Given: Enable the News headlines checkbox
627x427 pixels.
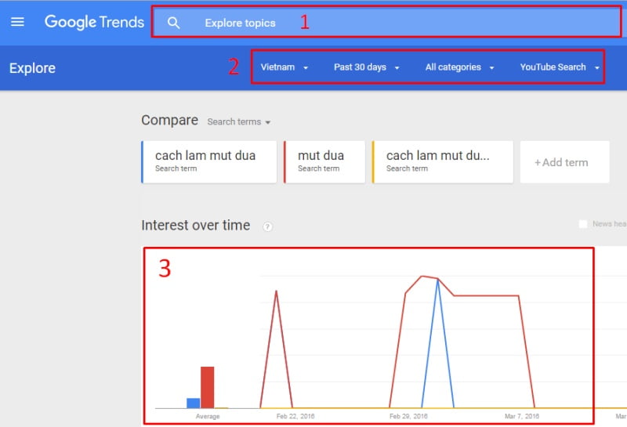Looking at the screenshot, I should (582, 224).
